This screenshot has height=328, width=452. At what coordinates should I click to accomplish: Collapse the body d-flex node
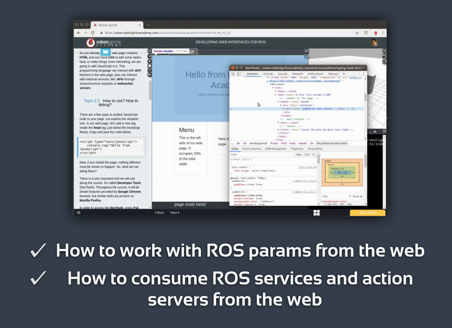(x=275, y=95)
